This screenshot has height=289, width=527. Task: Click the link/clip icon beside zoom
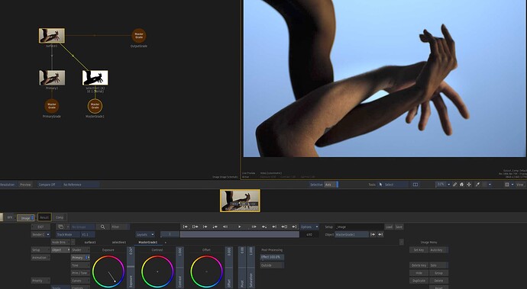point(454,185)
